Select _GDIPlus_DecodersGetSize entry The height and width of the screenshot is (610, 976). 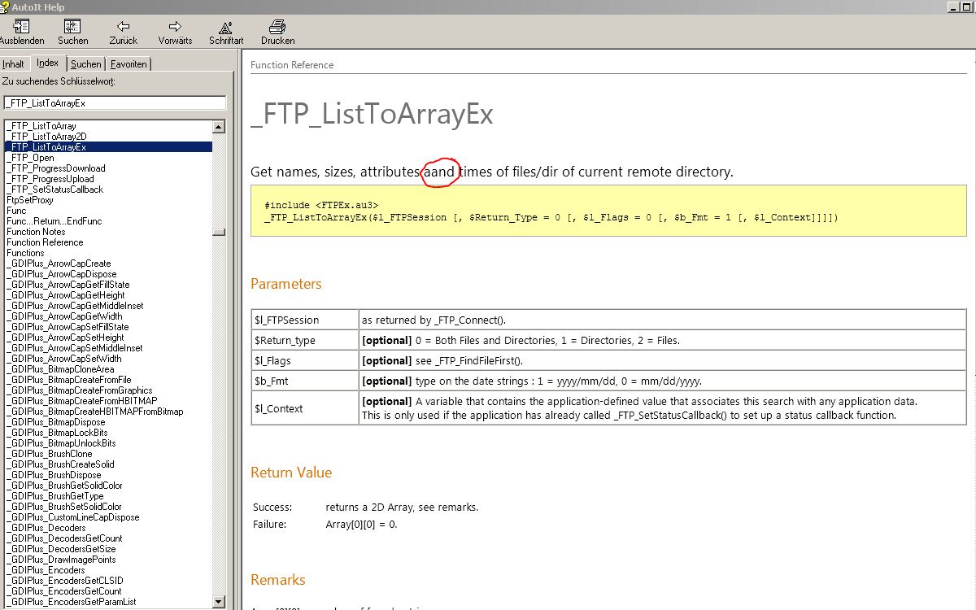[x=61, y=549]
